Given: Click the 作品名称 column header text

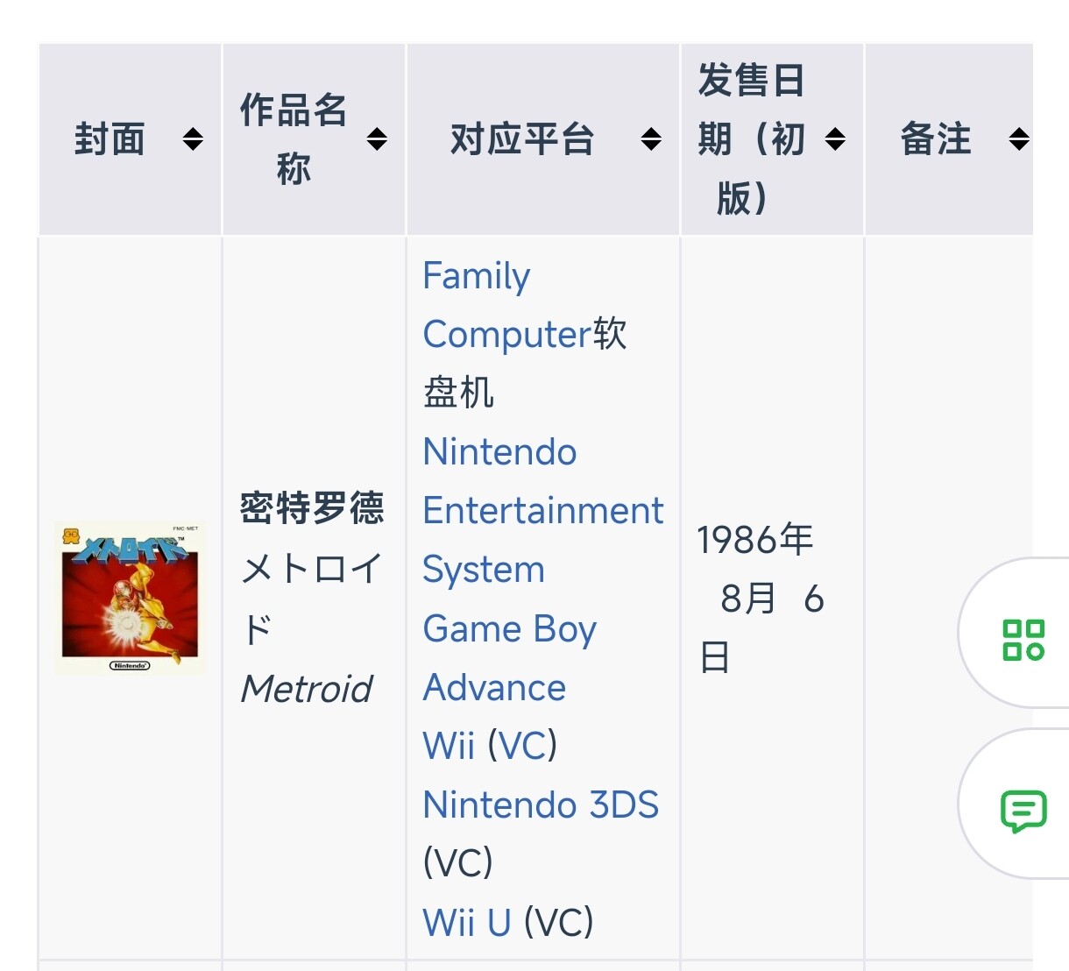Looking at the screenshot, I should pyautogui.click(x=294, y=139).
